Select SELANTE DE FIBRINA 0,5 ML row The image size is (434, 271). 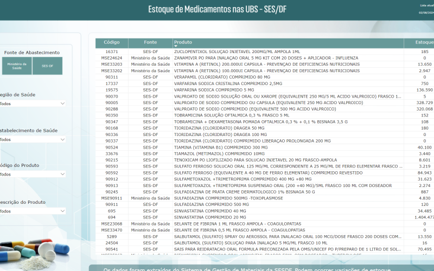(265, 230)
